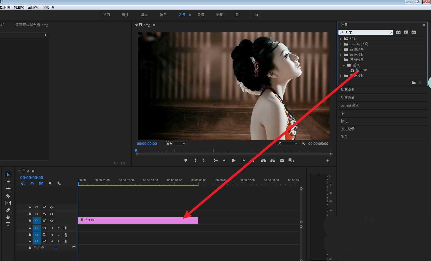The height and width of the screenshot is (261, 431).
Task: Select the Pen tool
Action: click(8, 210)
